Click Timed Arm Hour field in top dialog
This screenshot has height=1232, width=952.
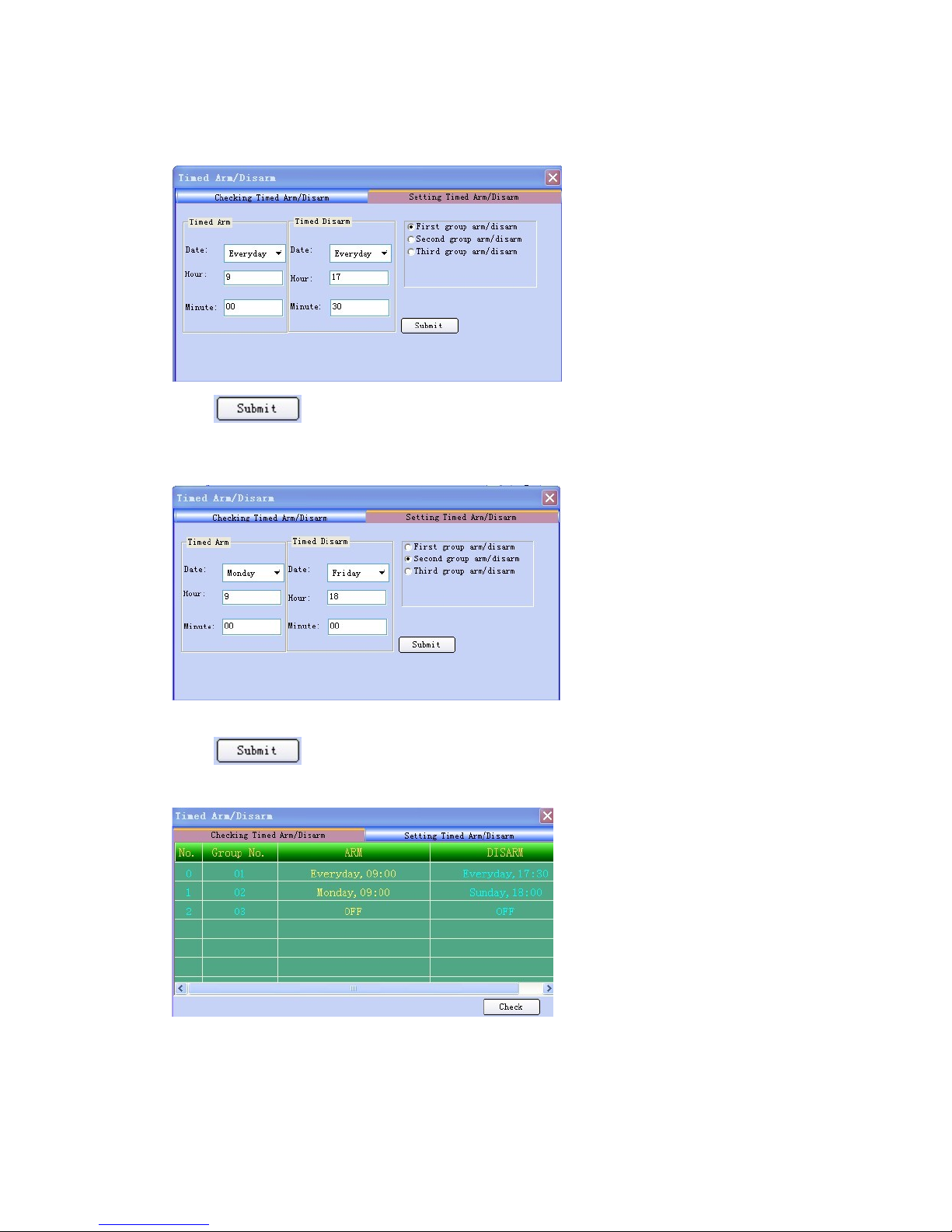[x=253, y=277]
